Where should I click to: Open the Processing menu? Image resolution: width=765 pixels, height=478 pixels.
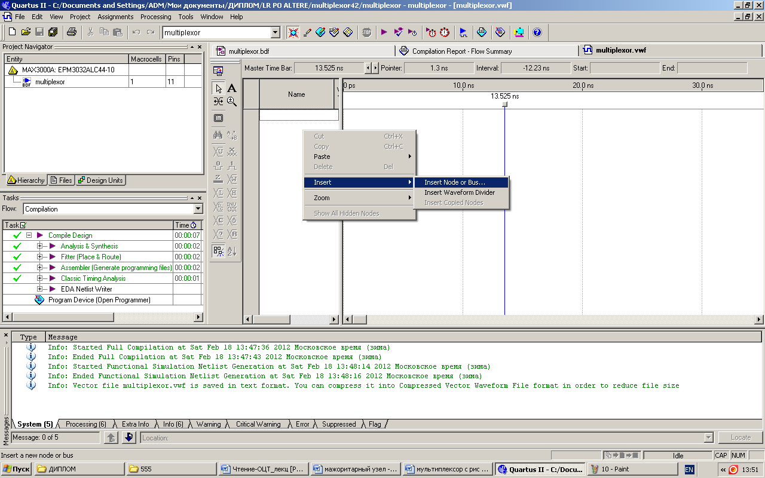click(x=156, y=17)
